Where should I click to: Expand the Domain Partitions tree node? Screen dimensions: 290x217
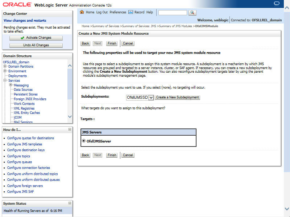[5, 66]
